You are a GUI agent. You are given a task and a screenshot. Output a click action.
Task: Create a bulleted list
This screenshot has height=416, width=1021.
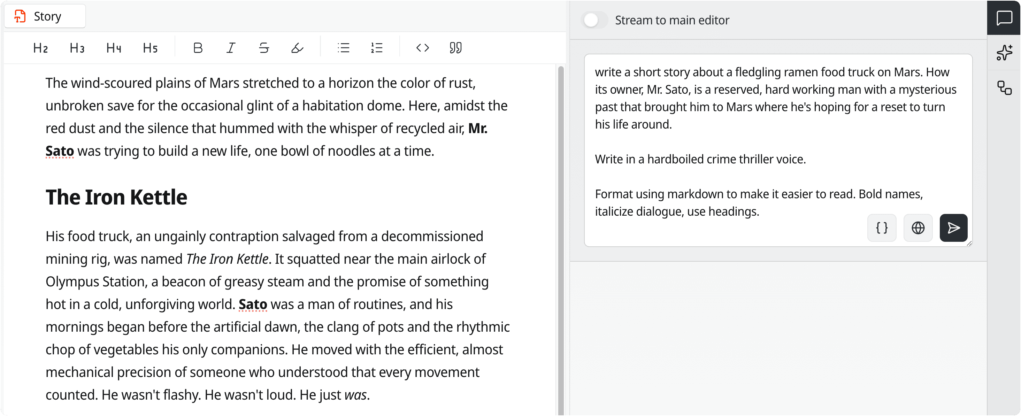click(x=343, y=47)
